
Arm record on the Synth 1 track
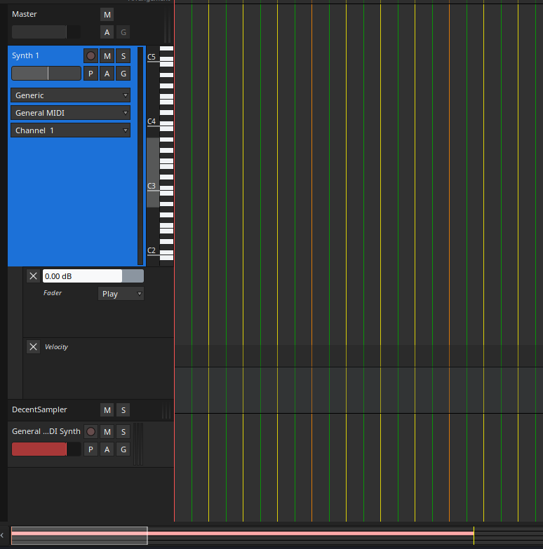tap(90, 56)
